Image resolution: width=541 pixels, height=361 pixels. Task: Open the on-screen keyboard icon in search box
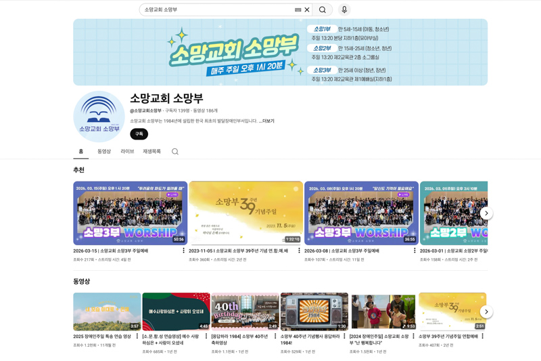pyautogui.click(x=298, y=9)
